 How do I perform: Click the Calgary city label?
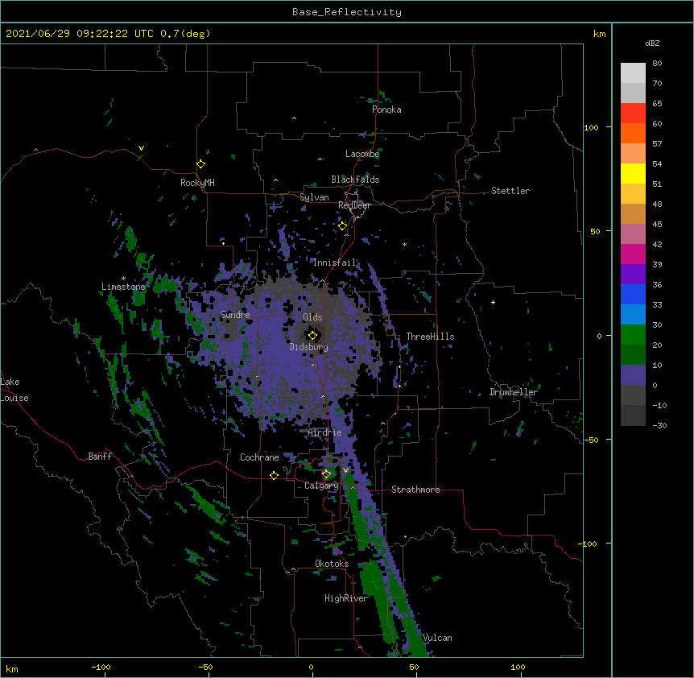coord(321,486)
